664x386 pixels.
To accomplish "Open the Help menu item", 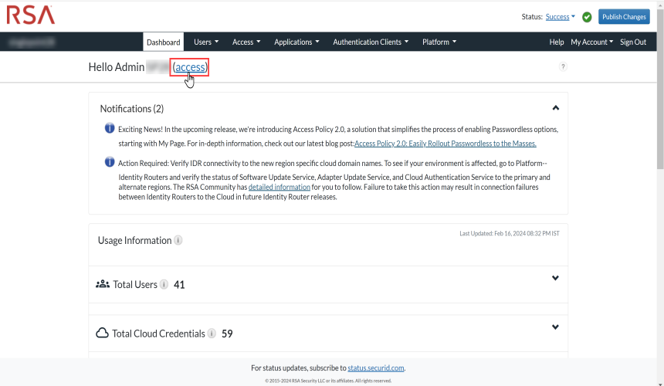I will [x=556, y=42].
